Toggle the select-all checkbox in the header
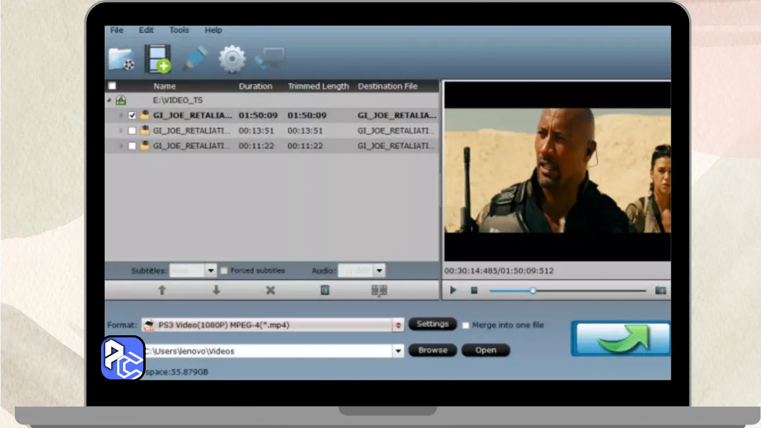The width and height of the screenshot is (761, 428). pyautogui.click(x=112, y=86)
